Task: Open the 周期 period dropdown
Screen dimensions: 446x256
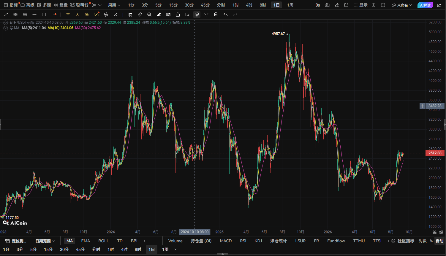Action: [114, 5]
